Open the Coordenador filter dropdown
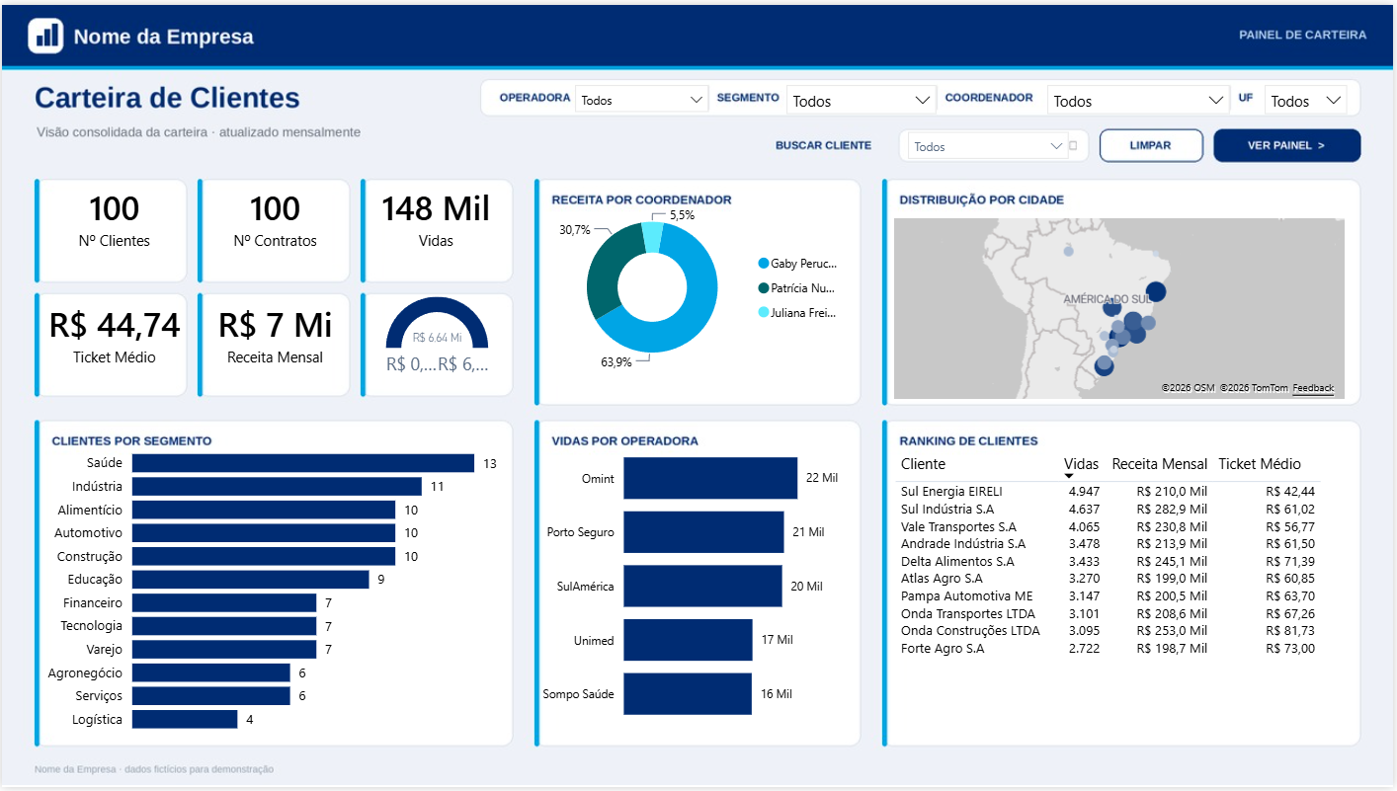Image resolution: width=1397 pixels, height=791 pixels. point(1138,101)
